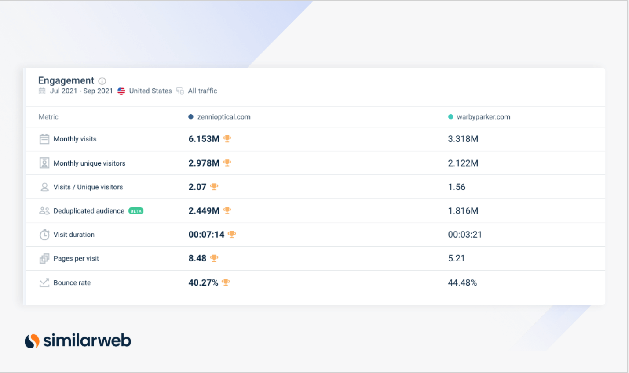The image size is (629, 373).
Task: Select the Pages per visit stacked-pages icon
Action: pyautogui.click(x=44, y=258)
